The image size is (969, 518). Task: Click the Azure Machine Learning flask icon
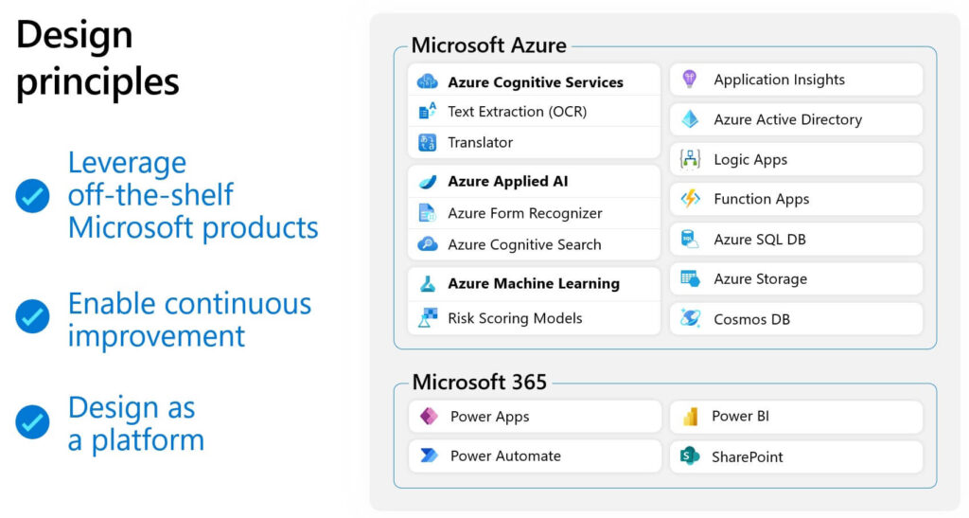(x=428, y=284)
